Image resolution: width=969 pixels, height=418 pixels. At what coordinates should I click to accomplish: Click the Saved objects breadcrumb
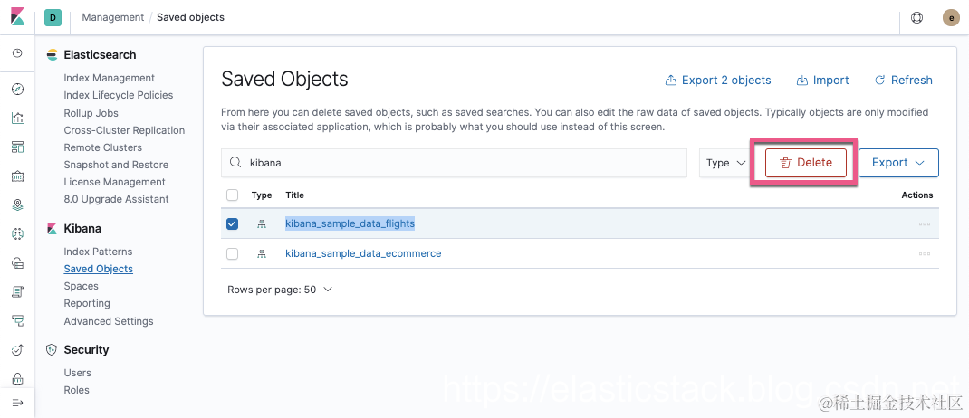coord(190,17)
